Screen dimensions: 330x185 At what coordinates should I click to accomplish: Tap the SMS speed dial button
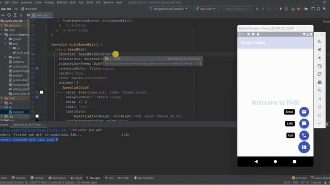pos(304,123)
